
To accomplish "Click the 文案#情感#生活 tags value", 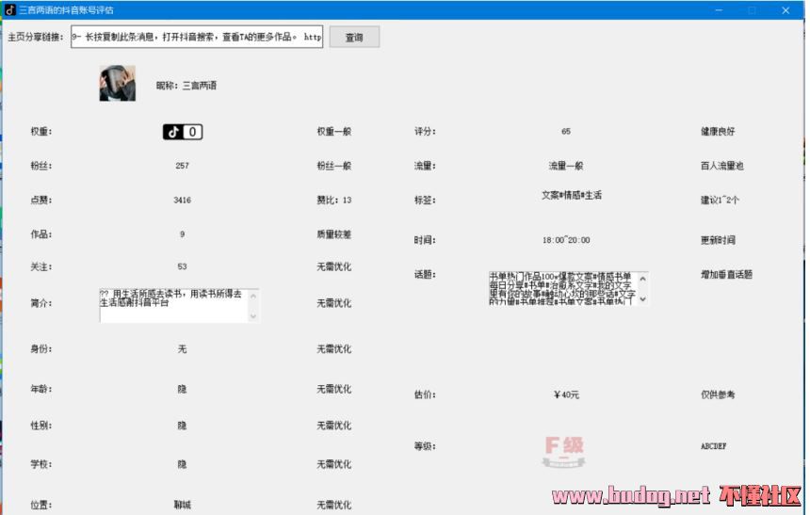I will click(x=571, y=196).
